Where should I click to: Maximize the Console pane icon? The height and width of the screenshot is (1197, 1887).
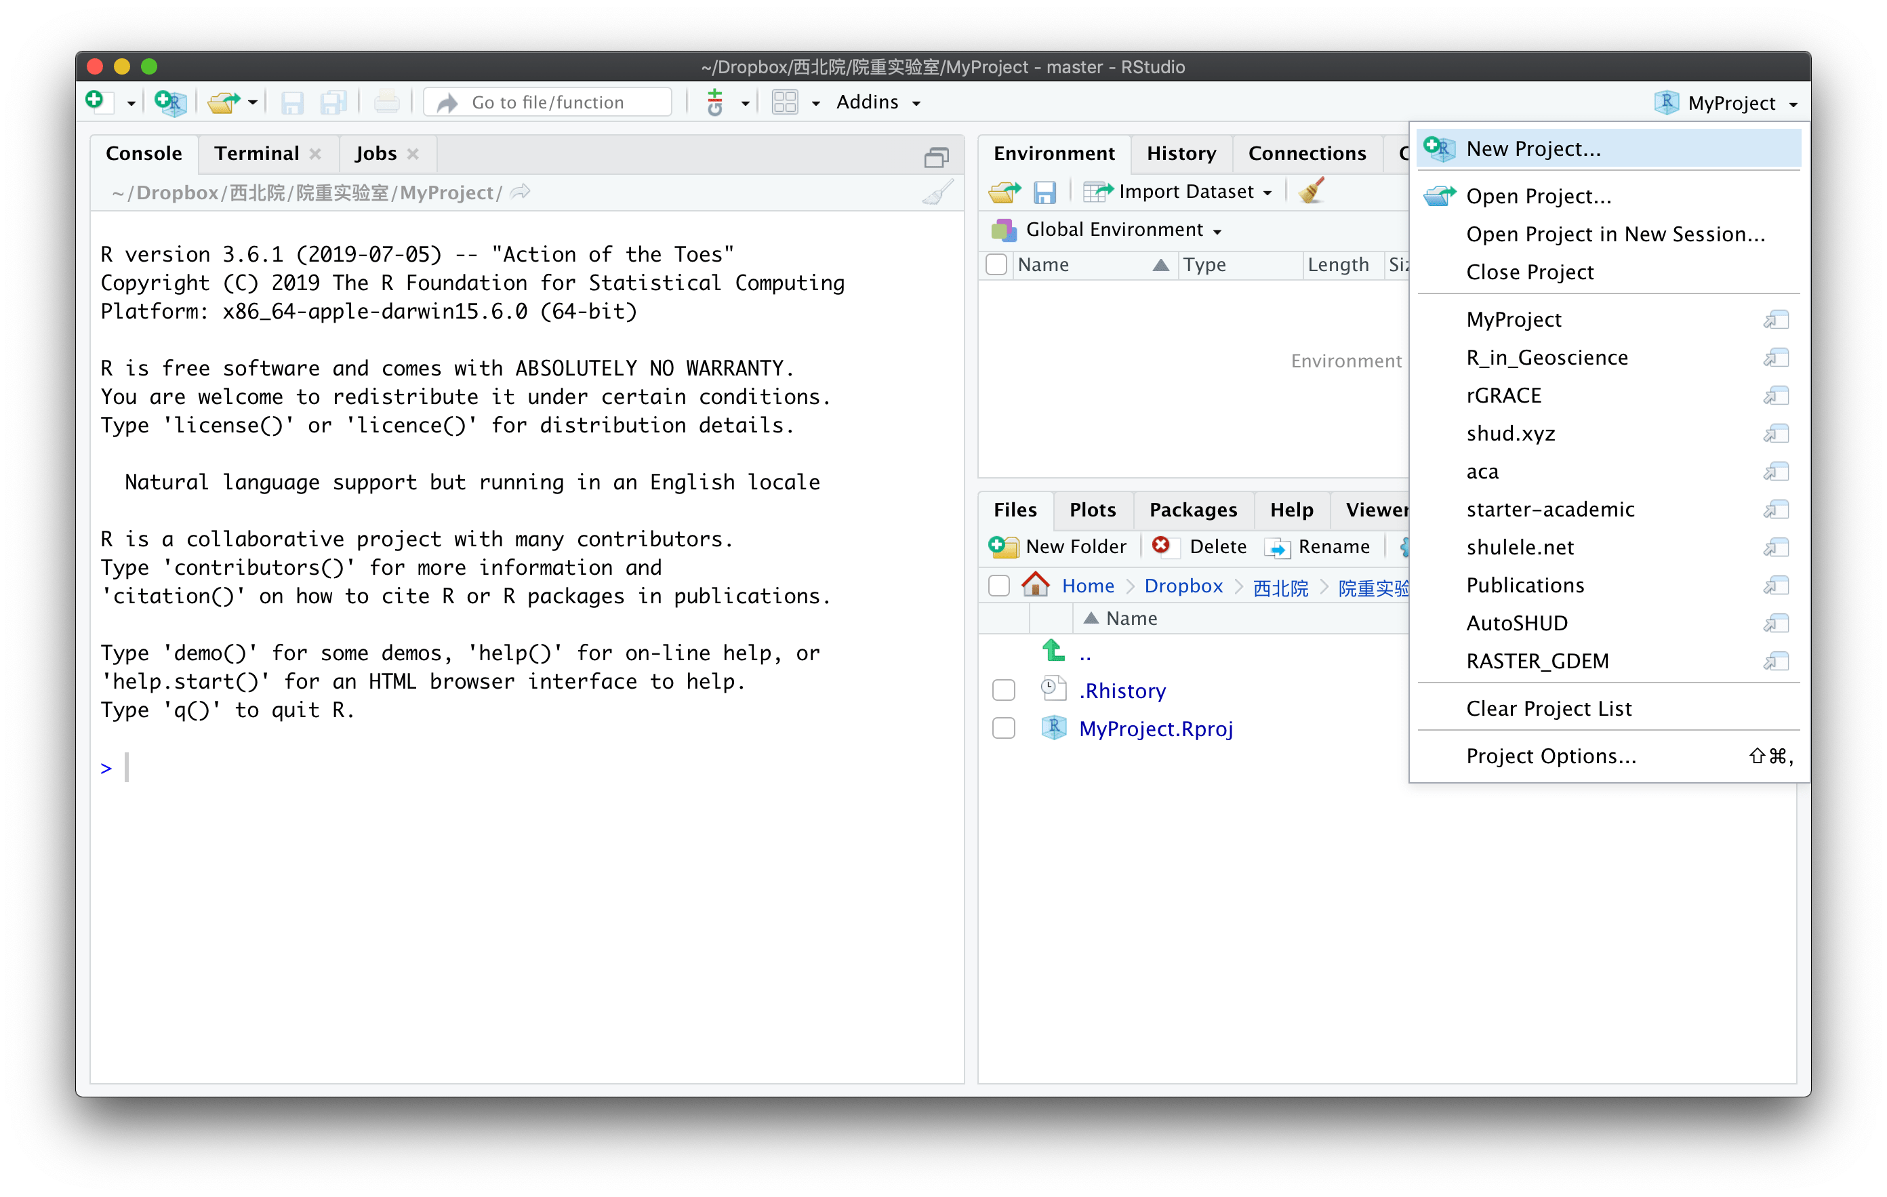tap(935, 157)
